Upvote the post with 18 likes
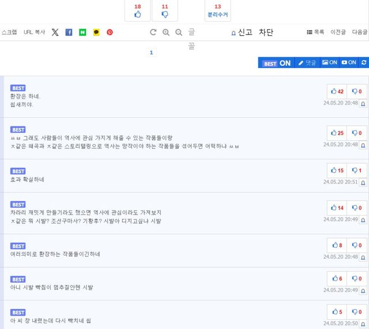Screen dimensions: 369x329 (x=137, y=10)
